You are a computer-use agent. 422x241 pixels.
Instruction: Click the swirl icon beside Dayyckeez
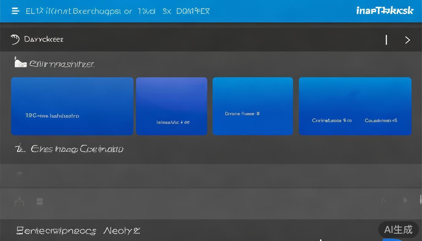(x=15, y=40)
